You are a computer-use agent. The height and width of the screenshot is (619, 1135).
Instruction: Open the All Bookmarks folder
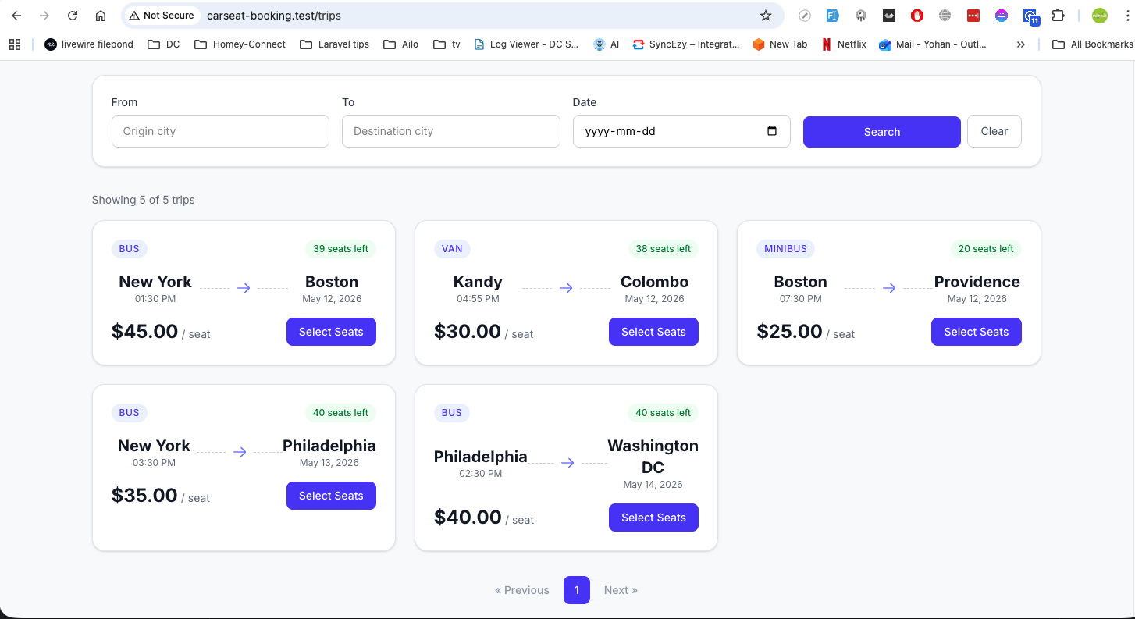click(1092, 44)
